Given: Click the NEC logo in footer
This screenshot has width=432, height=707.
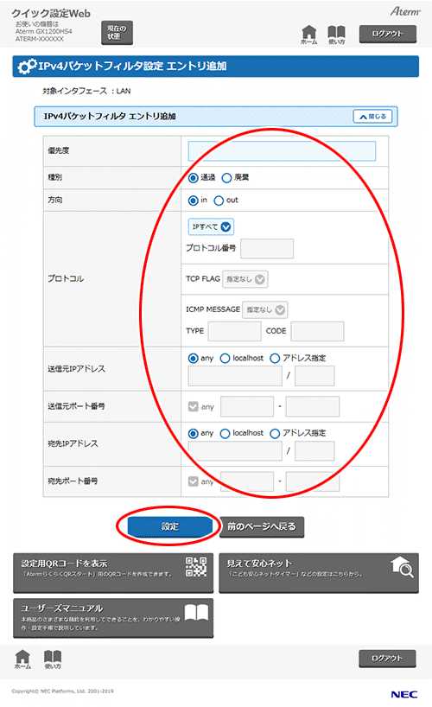Looking at the screenshot, I should [404, 695].
